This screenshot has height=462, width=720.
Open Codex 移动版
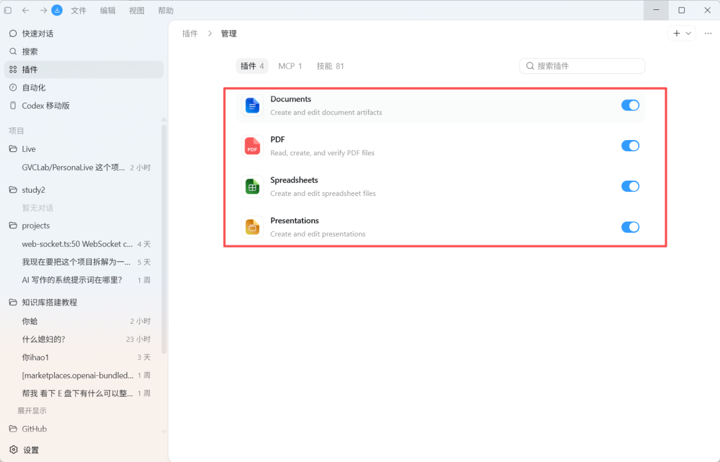[x=84, y=105]
